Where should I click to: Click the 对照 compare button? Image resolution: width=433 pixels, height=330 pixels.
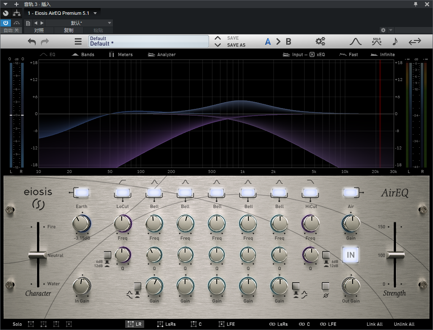(39, 30)
